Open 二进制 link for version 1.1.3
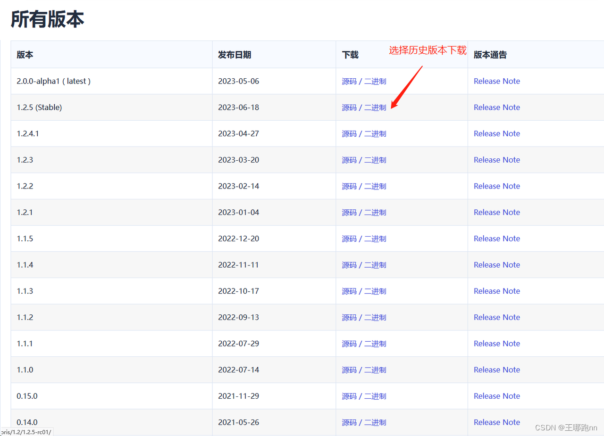Screen dimensions: 604x436 375,291
